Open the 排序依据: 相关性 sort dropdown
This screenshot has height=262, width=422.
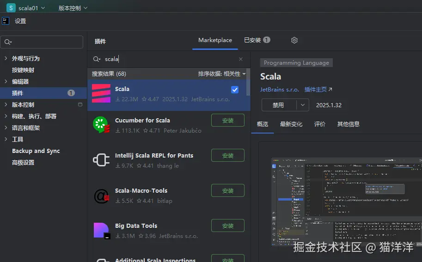click(222, 74)
